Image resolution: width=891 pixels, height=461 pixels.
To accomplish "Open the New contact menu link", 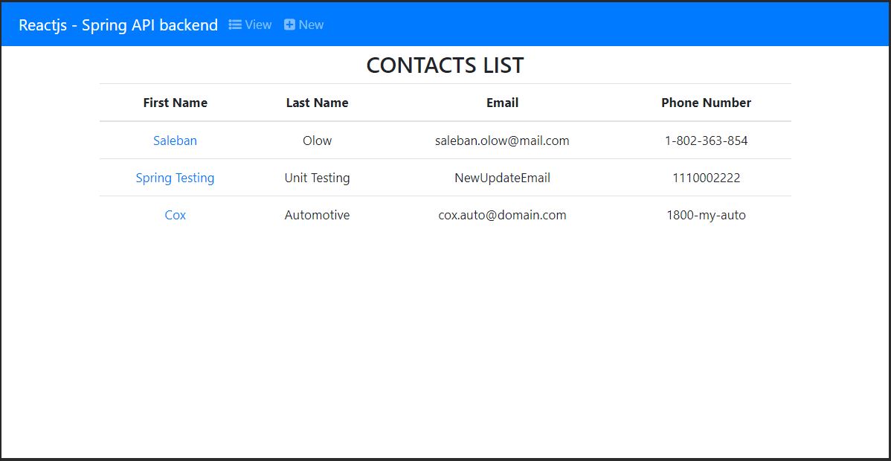I will pyautogui.click(x=311, y=25).
